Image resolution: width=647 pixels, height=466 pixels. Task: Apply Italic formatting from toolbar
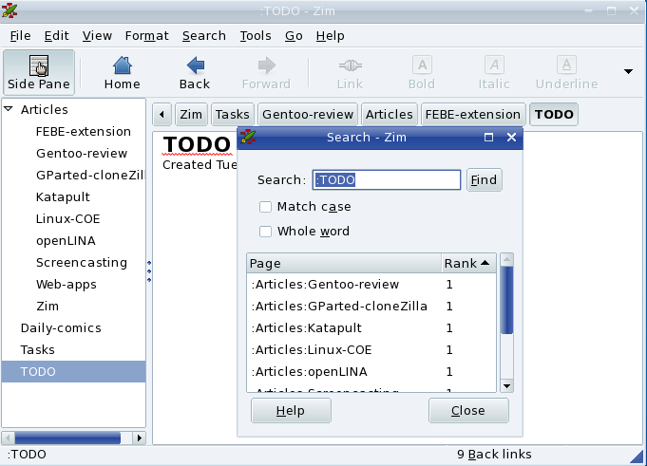(x=494, y=72)
